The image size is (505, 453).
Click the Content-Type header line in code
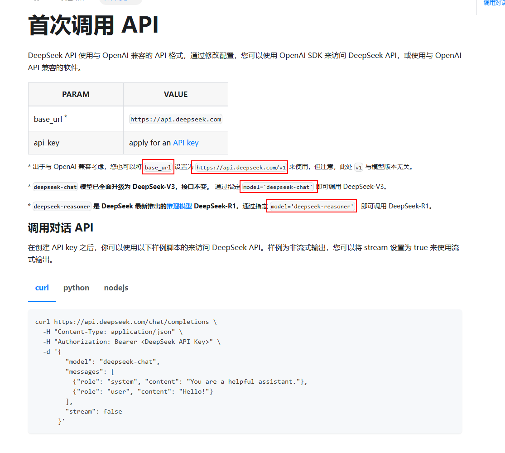coord(113,332)
